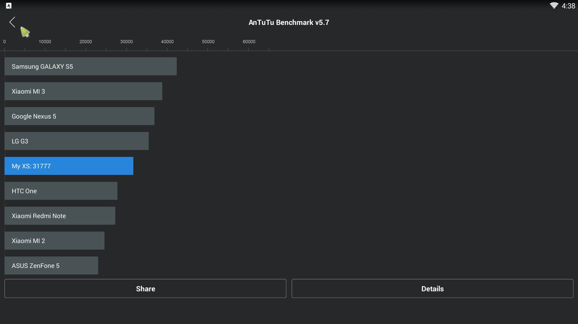Click the 10000 axis label
Image resolution: width=578 pixels, height=324 pixels.
pos(45,41)
